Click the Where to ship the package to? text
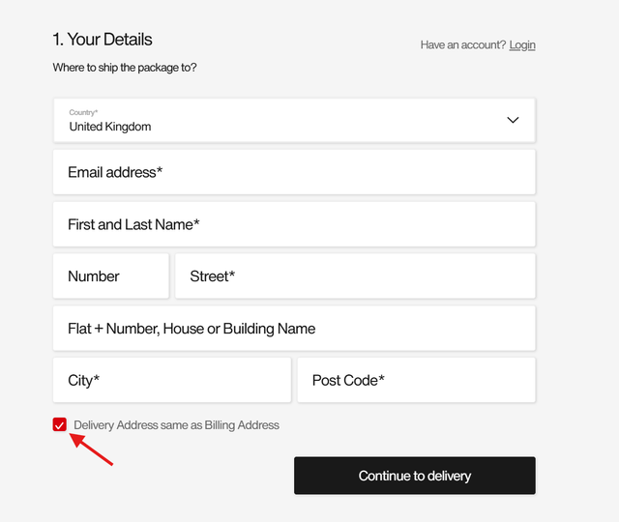The image size is (619, 522). point(125,68)
